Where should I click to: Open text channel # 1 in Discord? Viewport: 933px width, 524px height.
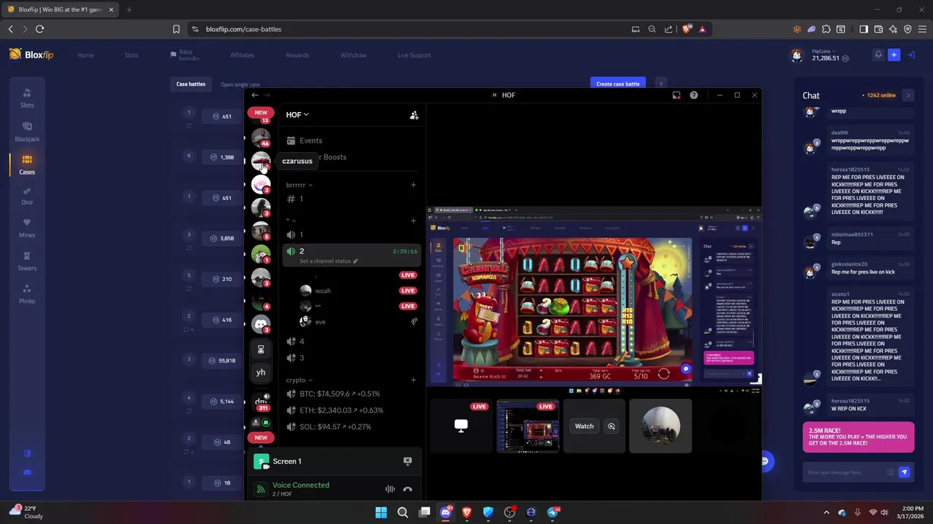[352, 199]
